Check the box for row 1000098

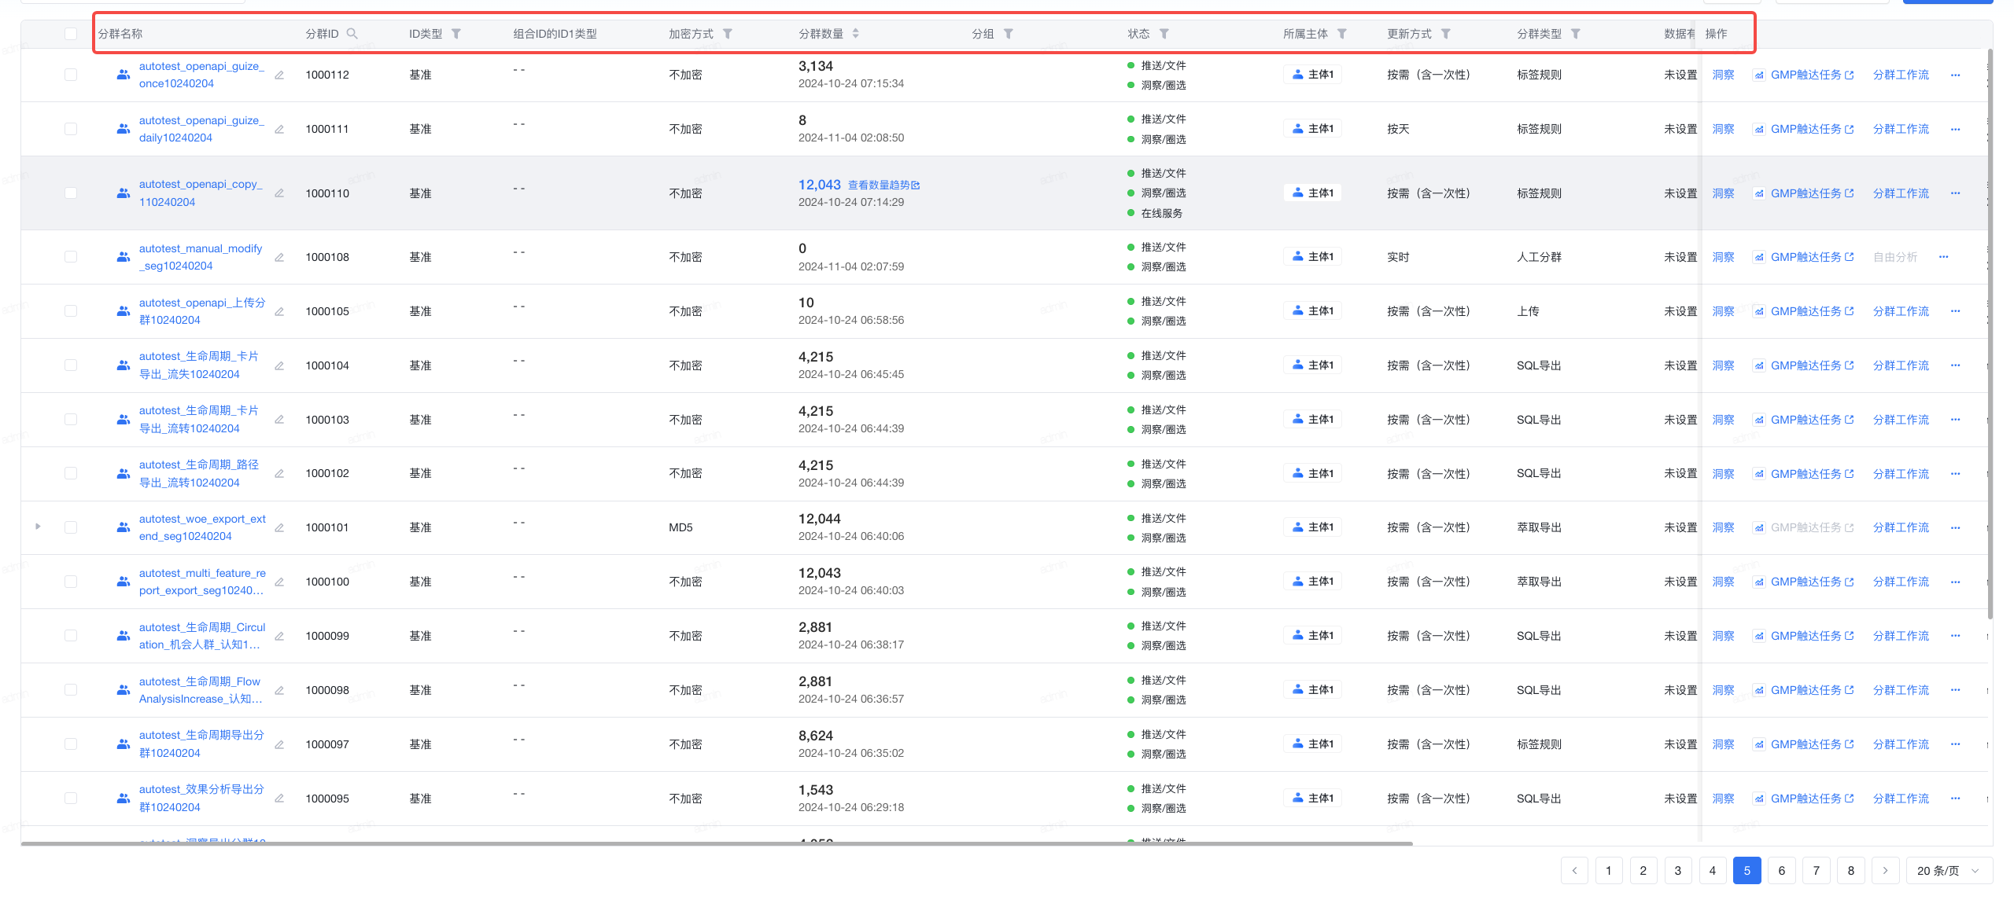click(x=71, y=690)
